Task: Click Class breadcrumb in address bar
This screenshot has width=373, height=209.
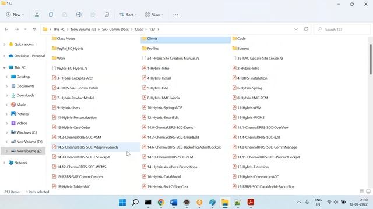Action: pos(139,30)
